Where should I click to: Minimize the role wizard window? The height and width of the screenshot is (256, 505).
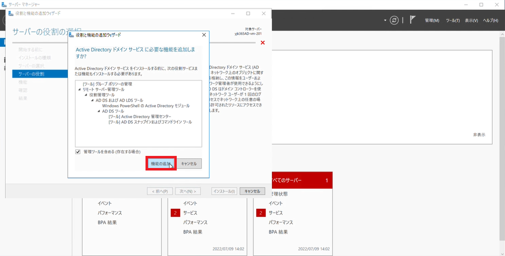click(233, 14)
